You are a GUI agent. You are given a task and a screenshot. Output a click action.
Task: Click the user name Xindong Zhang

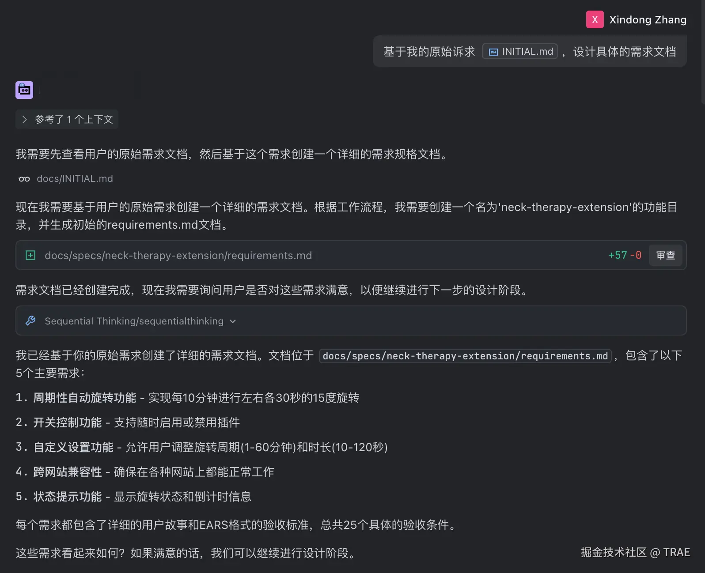pos(648,20)
